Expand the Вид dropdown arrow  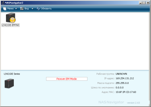coord(33,9)
